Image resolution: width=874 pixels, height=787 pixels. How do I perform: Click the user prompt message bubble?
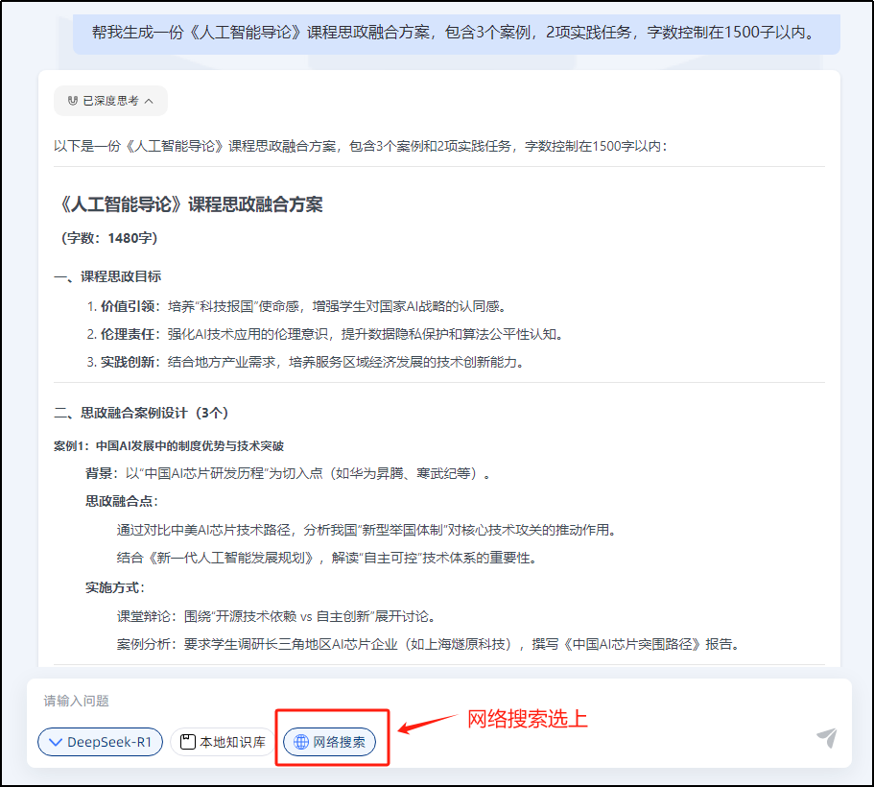click(457, 33)
